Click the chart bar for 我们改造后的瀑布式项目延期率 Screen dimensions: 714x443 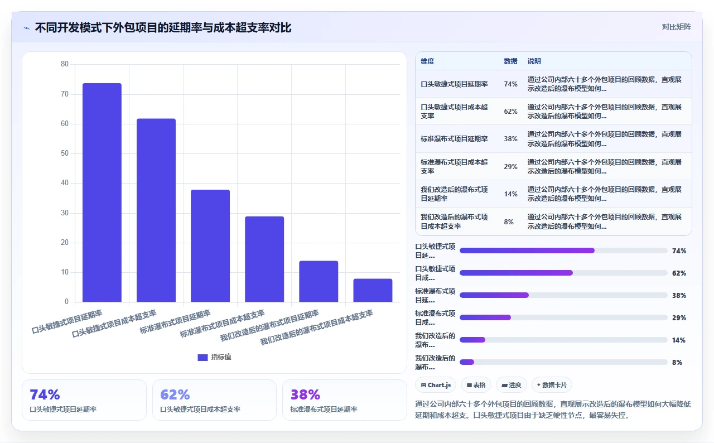click(319, 281)
